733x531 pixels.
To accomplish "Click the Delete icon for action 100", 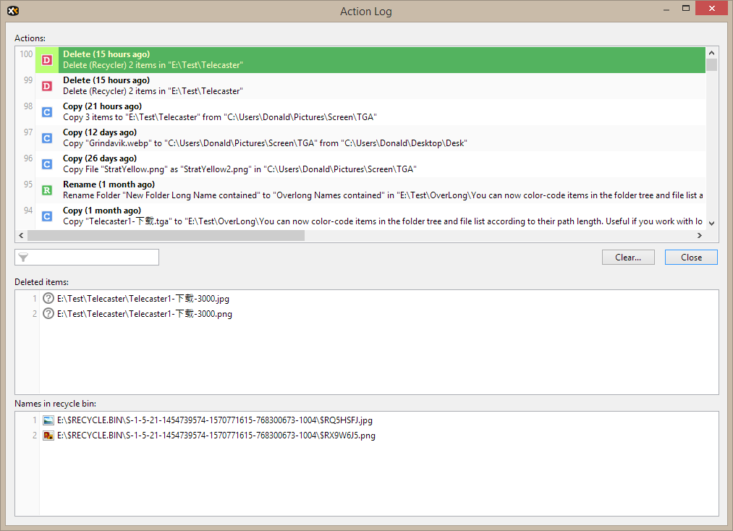I will pos(47,60).
